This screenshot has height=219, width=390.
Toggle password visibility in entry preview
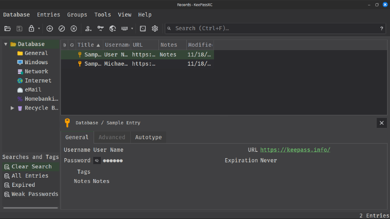click(x=97, y=161)
